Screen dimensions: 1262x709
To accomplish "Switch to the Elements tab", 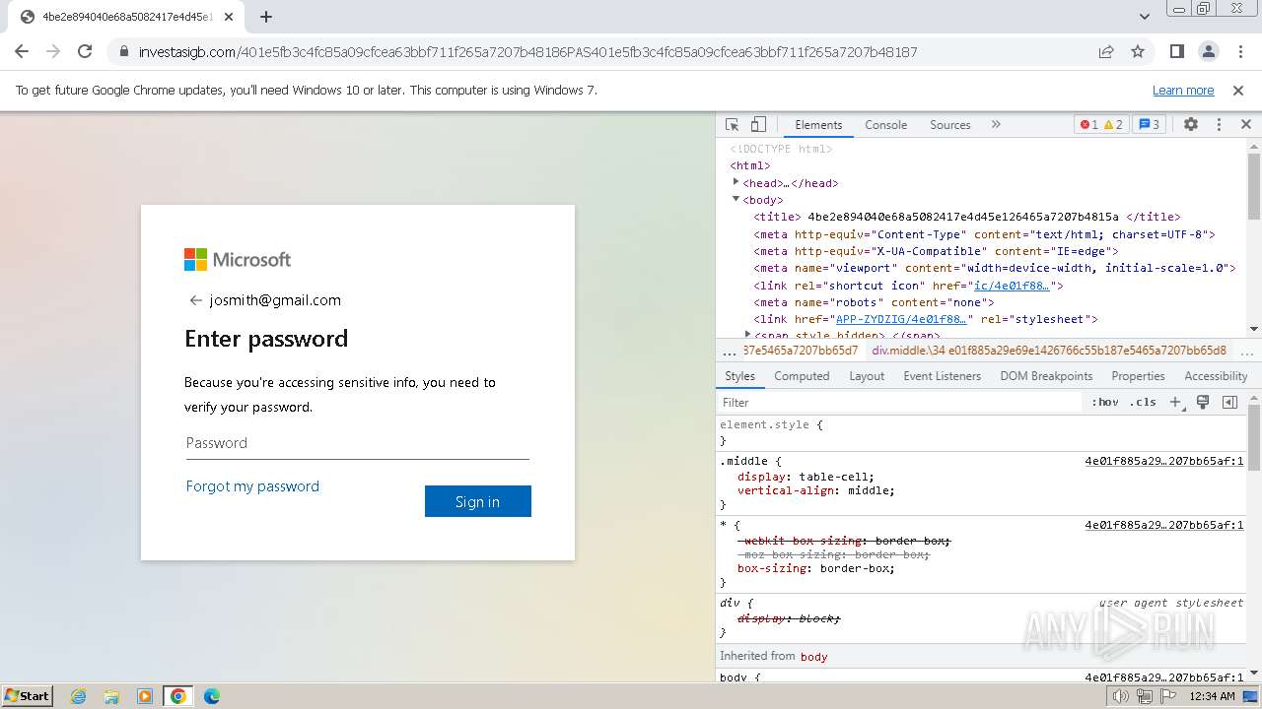I will (x=818, y=125).
